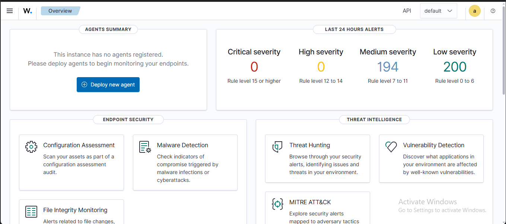Click 'Rule level 0 to 6' text
506x224 pixels.
point(455,81)
